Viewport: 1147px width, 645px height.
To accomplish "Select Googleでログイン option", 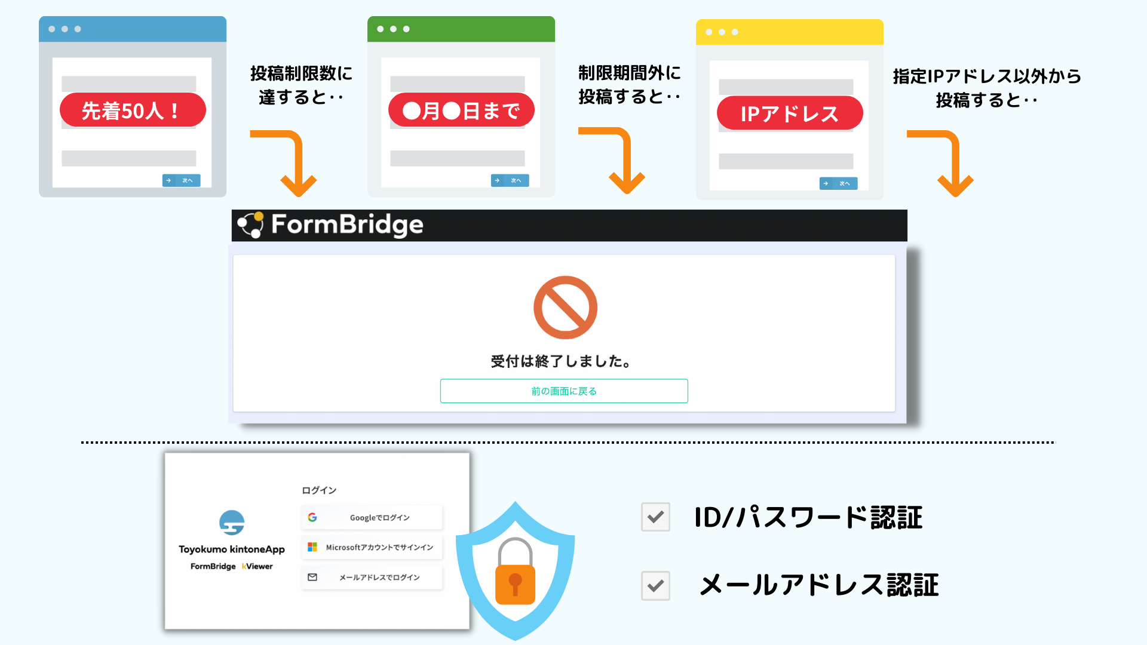I will (372, 517).
